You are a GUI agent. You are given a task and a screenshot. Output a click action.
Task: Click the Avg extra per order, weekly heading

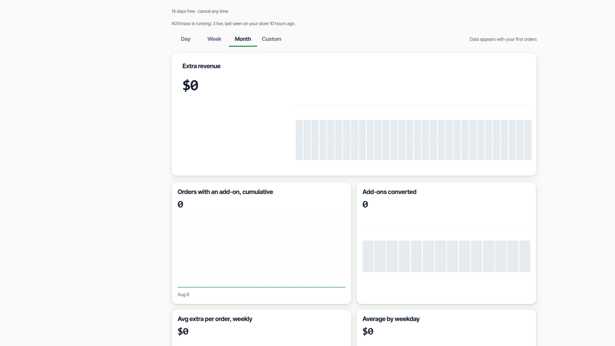(215, 319)
